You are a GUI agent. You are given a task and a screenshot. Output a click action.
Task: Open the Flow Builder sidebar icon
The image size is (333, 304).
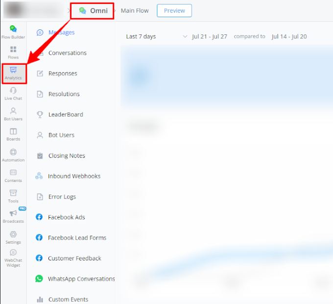pos(13,32)
